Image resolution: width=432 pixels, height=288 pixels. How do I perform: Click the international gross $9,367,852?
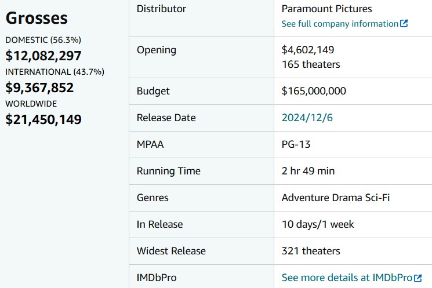pos(39,88)
